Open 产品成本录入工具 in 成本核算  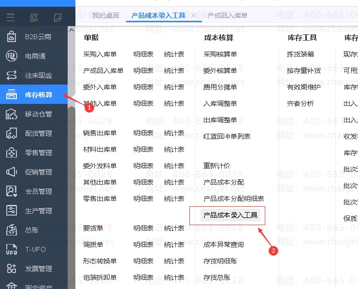[230, 215]
